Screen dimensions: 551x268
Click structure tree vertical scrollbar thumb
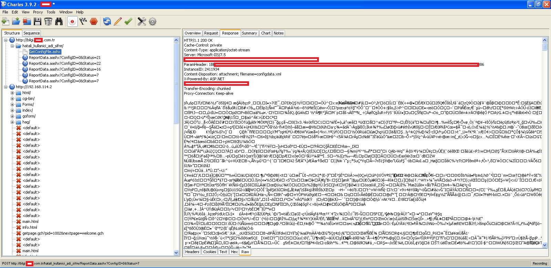pyautogui.click(x=176, y=83)
